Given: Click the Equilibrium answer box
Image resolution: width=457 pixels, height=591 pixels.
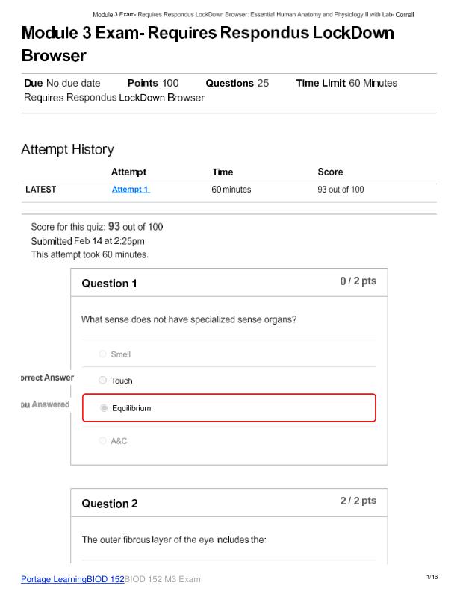Looking at the screenshot, I should [x=229, y=408].
